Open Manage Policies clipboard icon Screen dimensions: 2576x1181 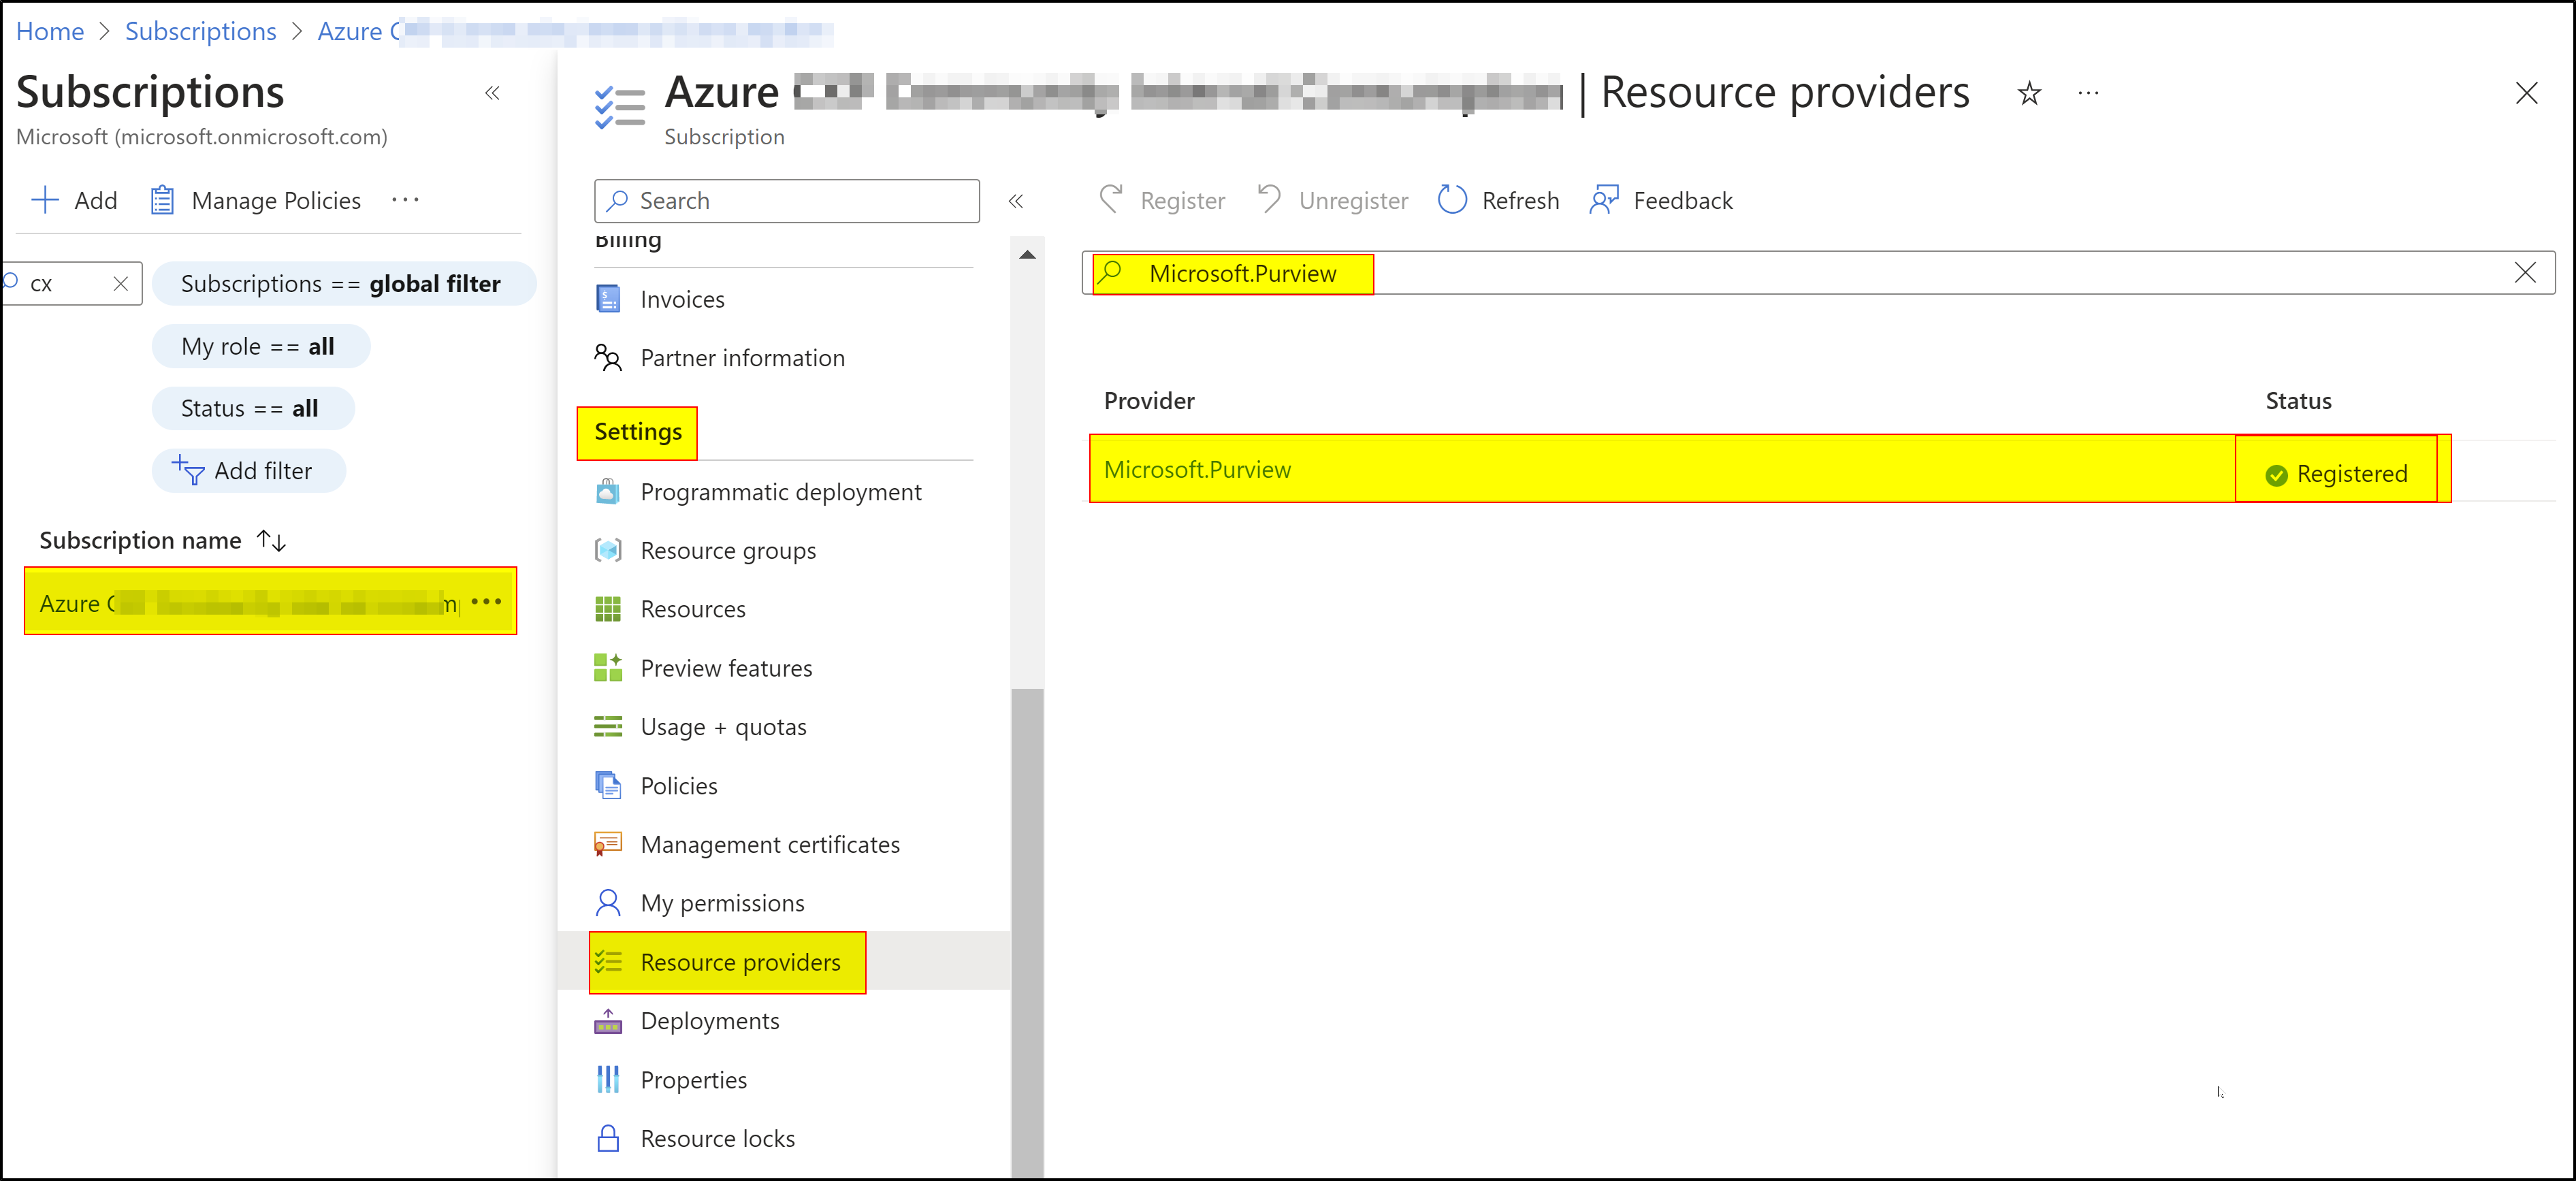[162, 200]
